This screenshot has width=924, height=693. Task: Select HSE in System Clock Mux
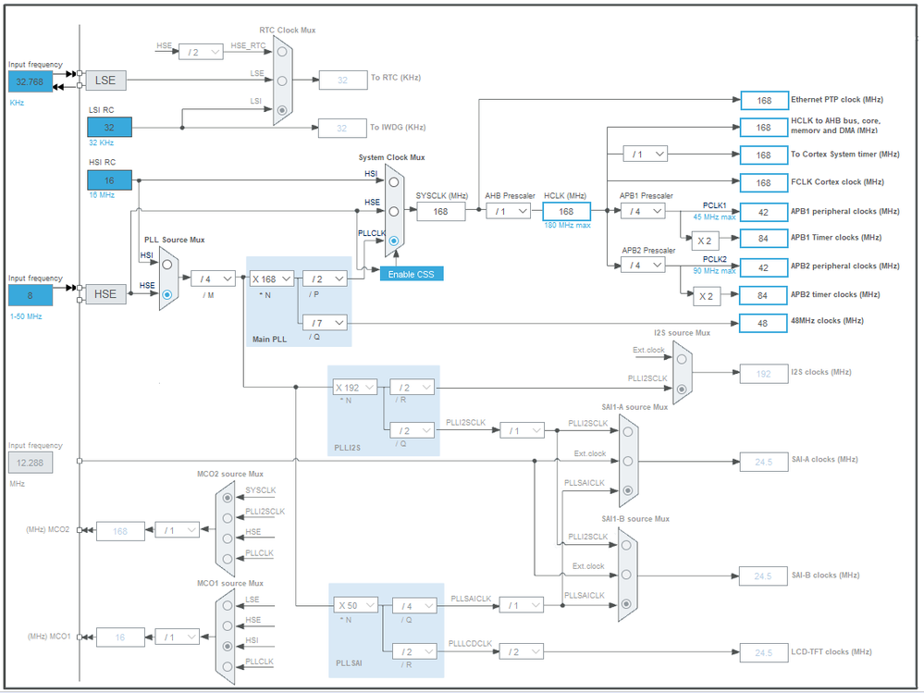pyautogui.click(x=394, y=212)
